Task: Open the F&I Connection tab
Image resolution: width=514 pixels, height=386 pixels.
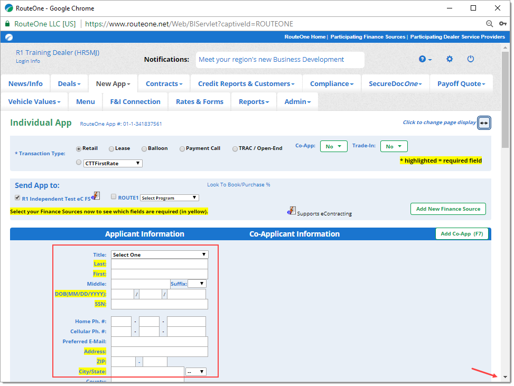Action: tap(135, 102)
